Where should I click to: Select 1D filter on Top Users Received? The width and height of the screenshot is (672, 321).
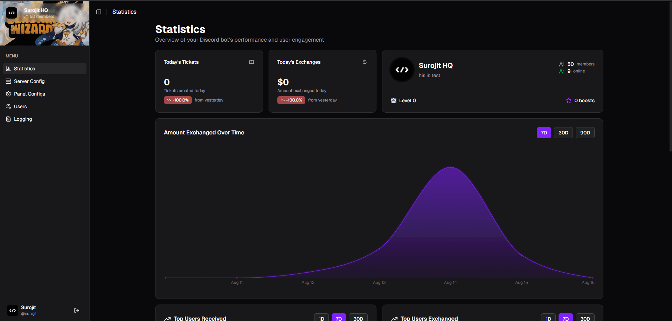(321, 318)
